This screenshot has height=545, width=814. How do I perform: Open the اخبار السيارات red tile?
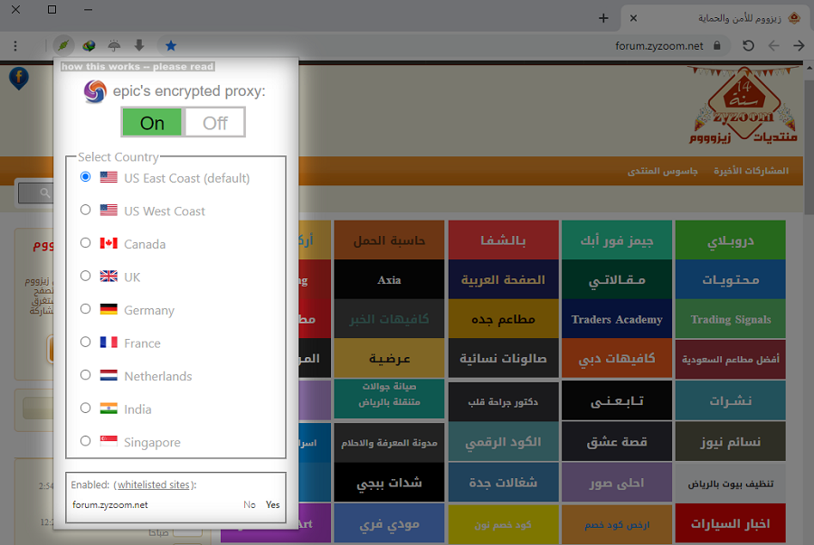[731, 523]
